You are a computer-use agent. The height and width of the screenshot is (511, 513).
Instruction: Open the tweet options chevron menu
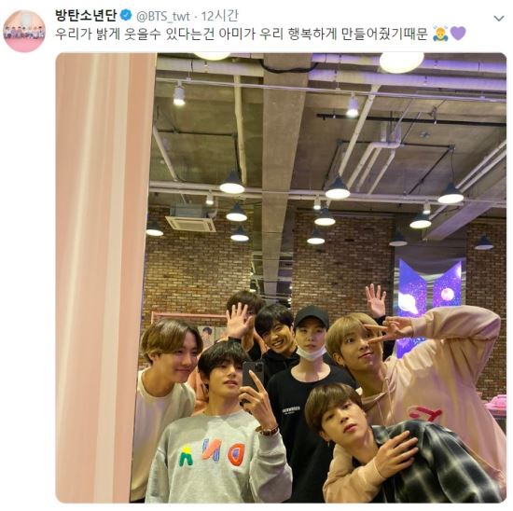tap(499, 19)
